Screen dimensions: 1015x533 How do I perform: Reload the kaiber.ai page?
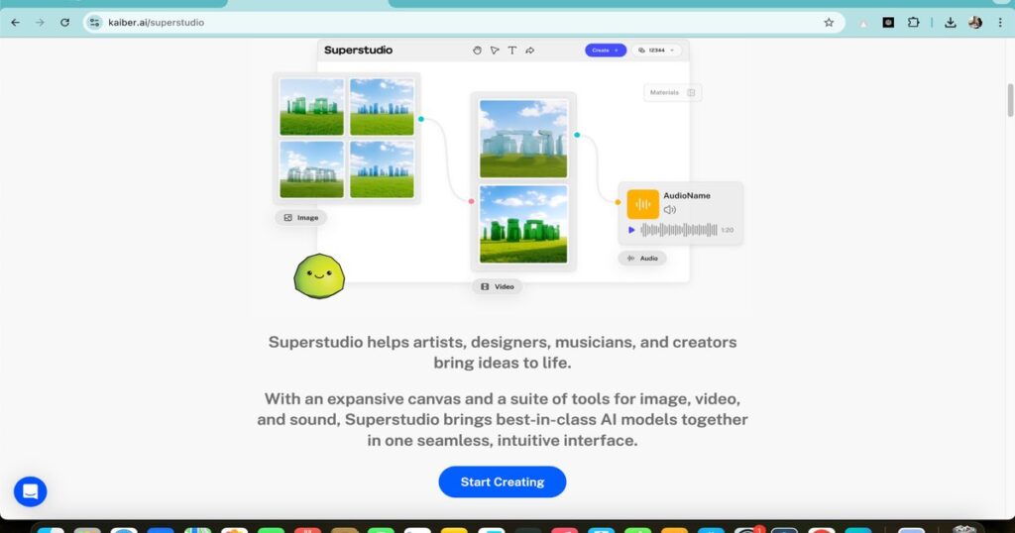point(64,23)
